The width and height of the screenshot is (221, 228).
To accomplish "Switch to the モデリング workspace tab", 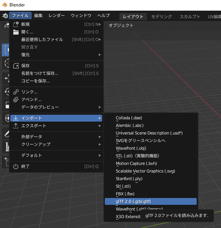I will click(161, 17).
